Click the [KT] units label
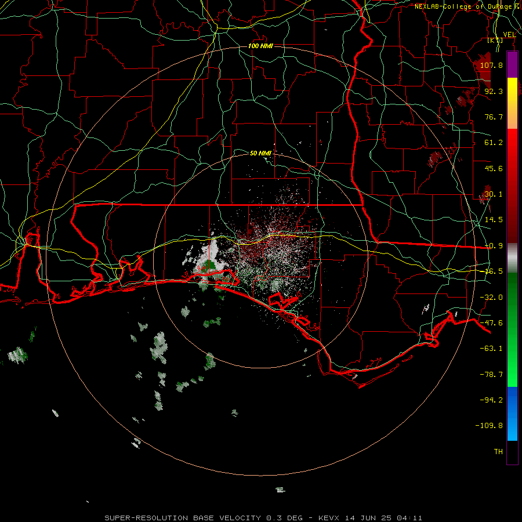Viewport: 522px width, 522px height. pyautogui.click(x=495, y=40)
